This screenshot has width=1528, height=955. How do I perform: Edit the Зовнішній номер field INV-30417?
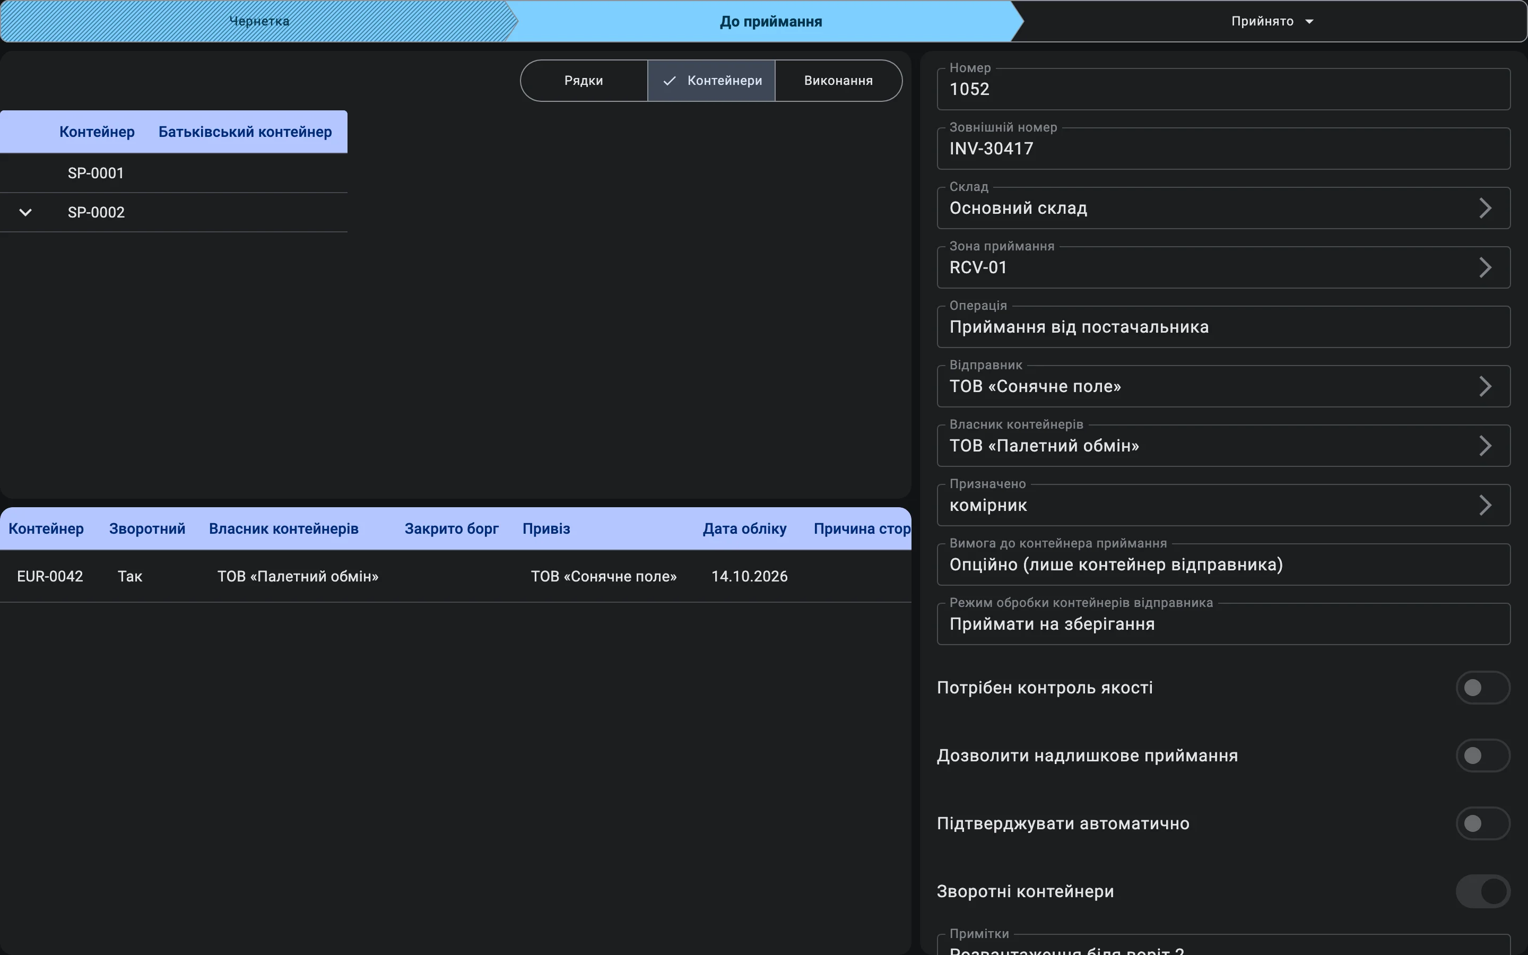[1223, 149]
